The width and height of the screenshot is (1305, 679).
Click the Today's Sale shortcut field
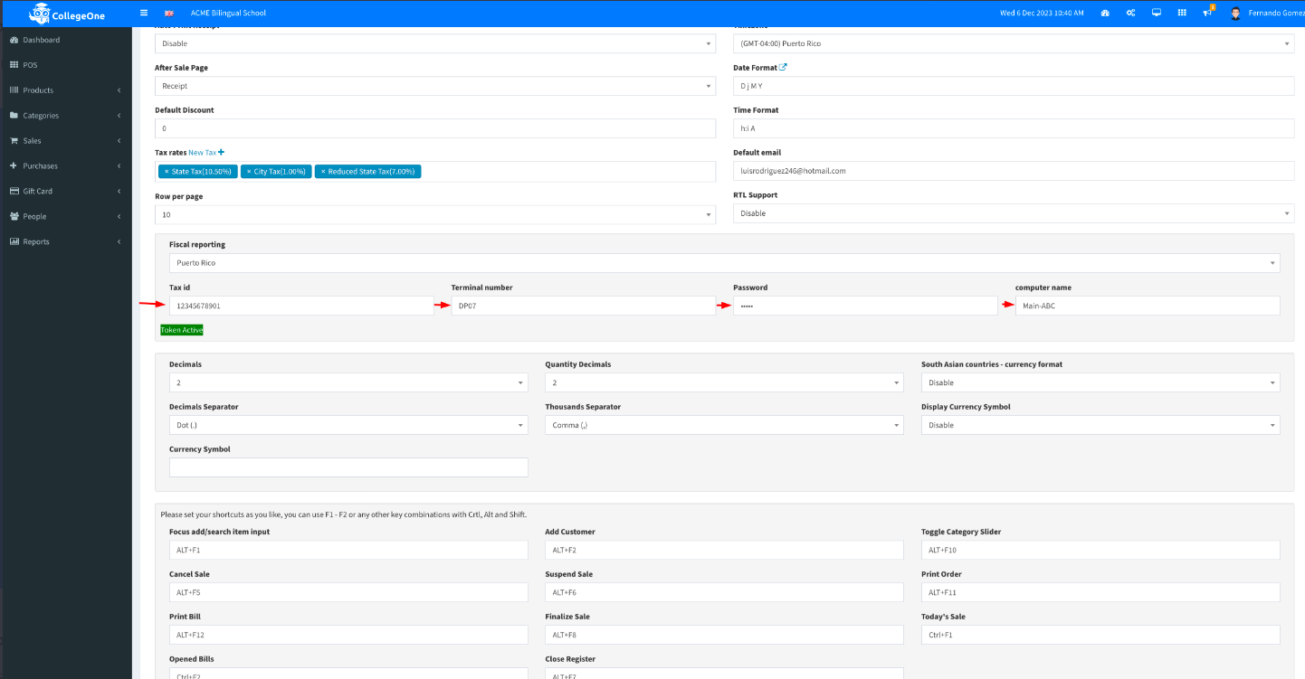click(1100, 635)
